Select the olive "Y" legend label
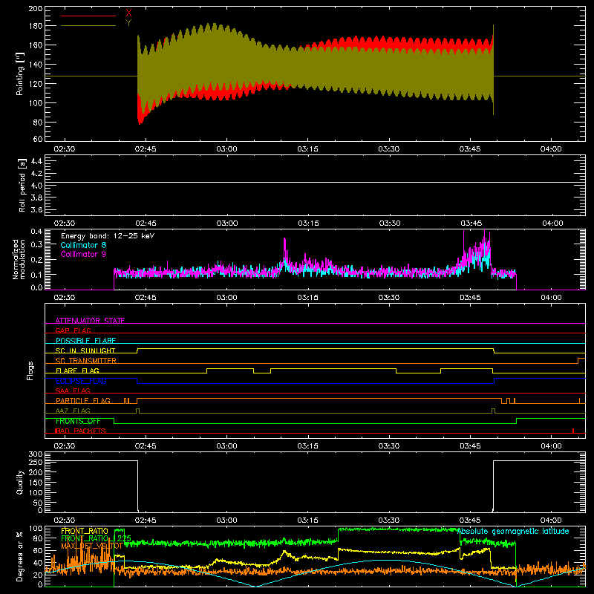594x594 pixels. (x=128, y=22)
